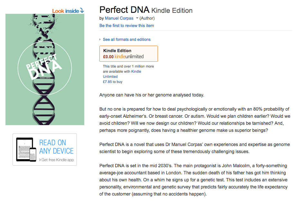The width and height of the screenshot is (303, 201).
Task: Click the £7.85 to buy link
Action: [x=112, y=82]
